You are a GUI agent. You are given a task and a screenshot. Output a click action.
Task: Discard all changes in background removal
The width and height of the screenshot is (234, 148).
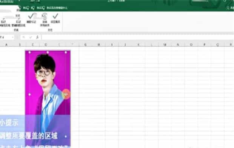tap(45, 20)
